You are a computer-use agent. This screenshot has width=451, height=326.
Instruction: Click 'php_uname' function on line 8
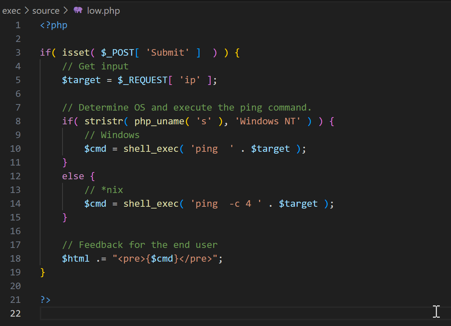159,121
